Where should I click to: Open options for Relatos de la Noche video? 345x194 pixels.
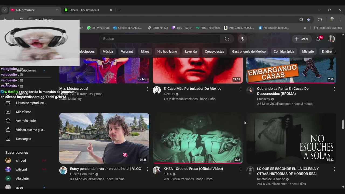coord(334,169)
